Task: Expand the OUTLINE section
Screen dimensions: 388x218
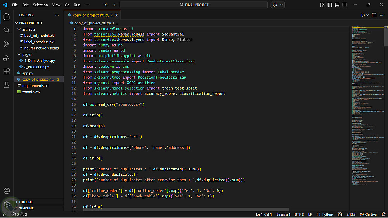Action: pyautogui.click(x=26, y=202)
